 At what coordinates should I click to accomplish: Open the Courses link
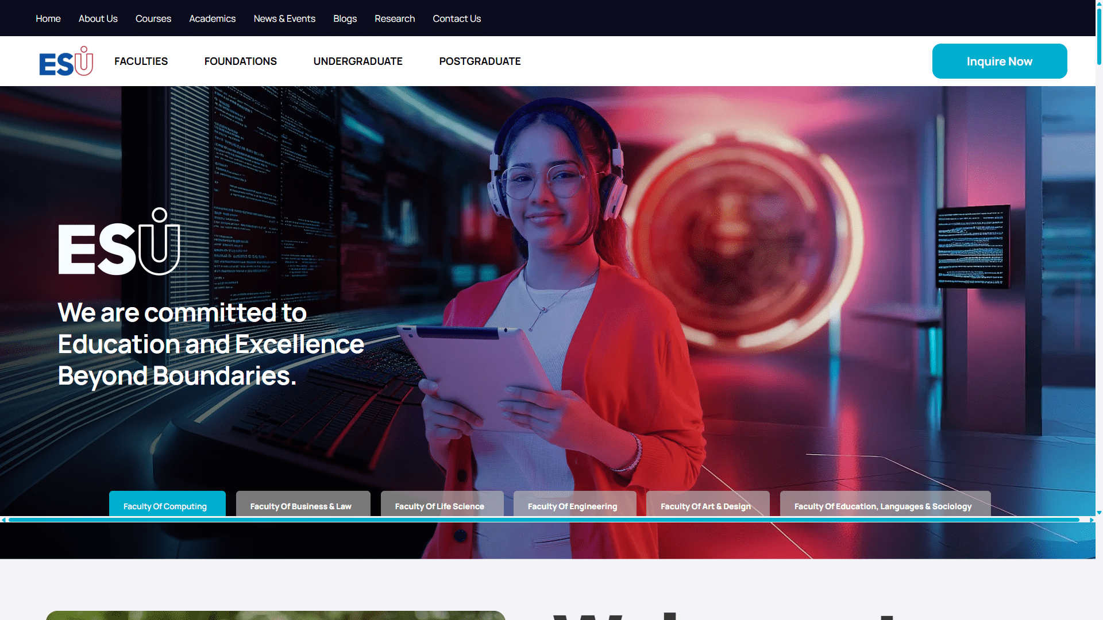pos(153,18)
